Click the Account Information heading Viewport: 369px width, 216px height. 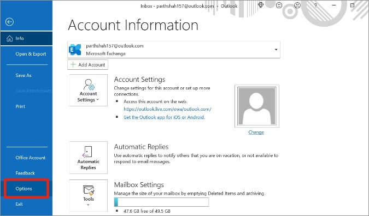coord(133,25)
